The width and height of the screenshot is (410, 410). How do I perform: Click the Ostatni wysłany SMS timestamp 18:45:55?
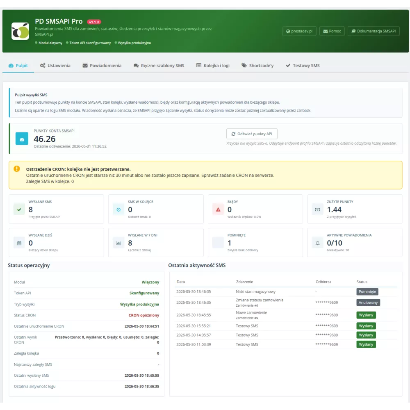coord(142,376)
